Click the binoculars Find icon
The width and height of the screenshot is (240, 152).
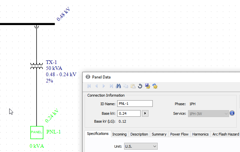[119, 86]
